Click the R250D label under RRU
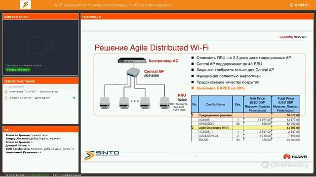Screen dimensions: 316x177 coord(182,100)
